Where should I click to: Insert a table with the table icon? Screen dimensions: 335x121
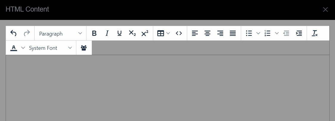[x=160, y=34]
